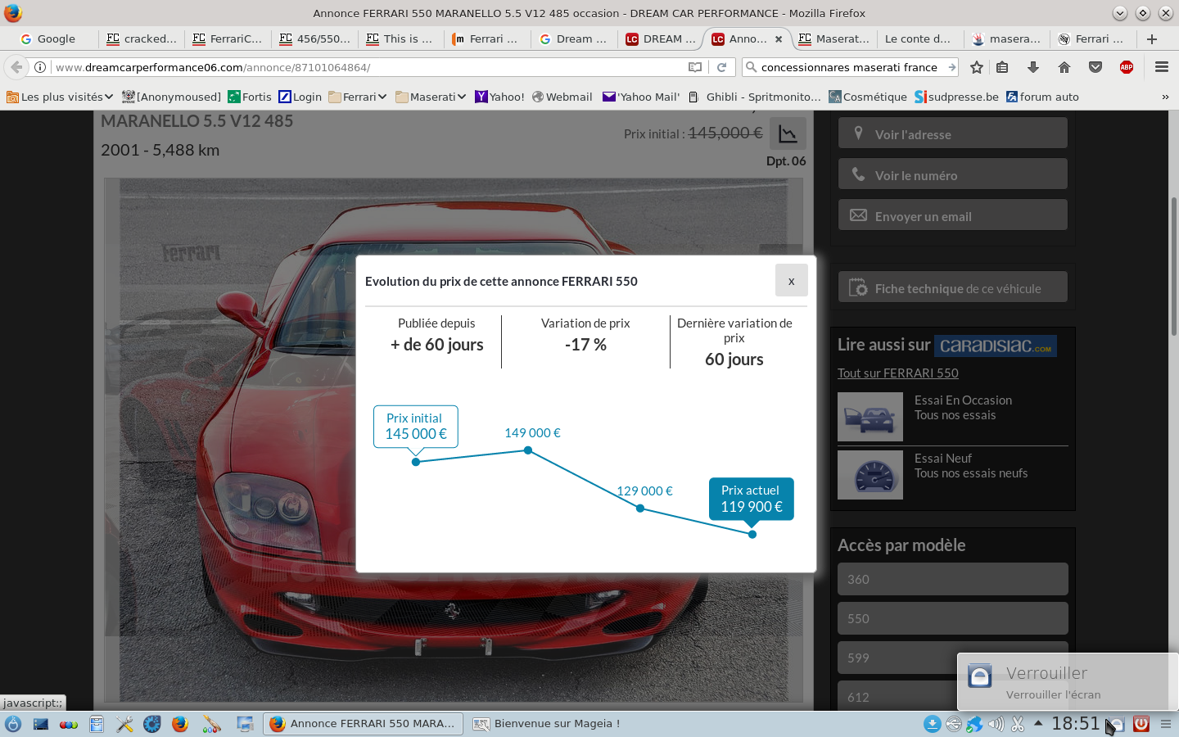Click the page vertical scrollbar
The height and width of the screenshot is (737, 1179).
(1173, 266)
